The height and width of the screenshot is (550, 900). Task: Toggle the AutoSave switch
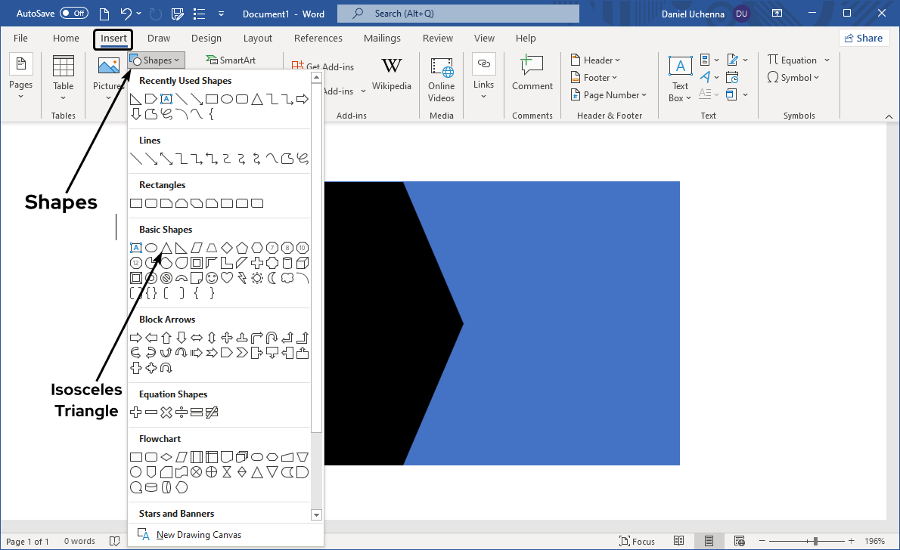click(x=73, y=13)
